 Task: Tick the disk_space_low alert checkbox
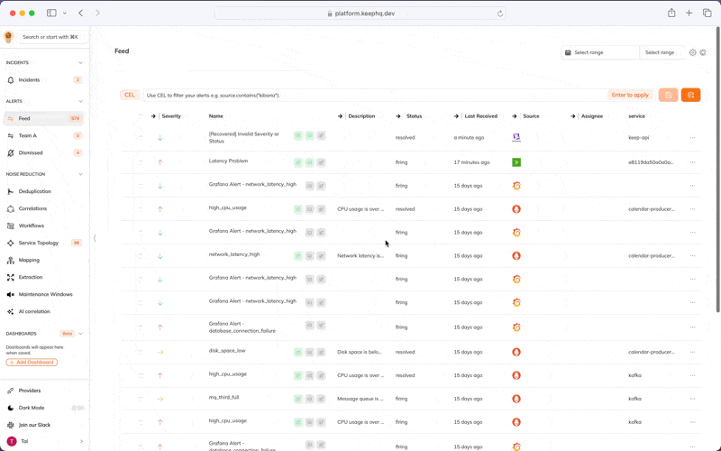click(141, 352)
